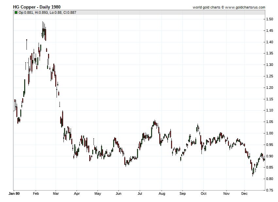
Task: Click the 1.45 price axis label
Action: pos(269,30)
